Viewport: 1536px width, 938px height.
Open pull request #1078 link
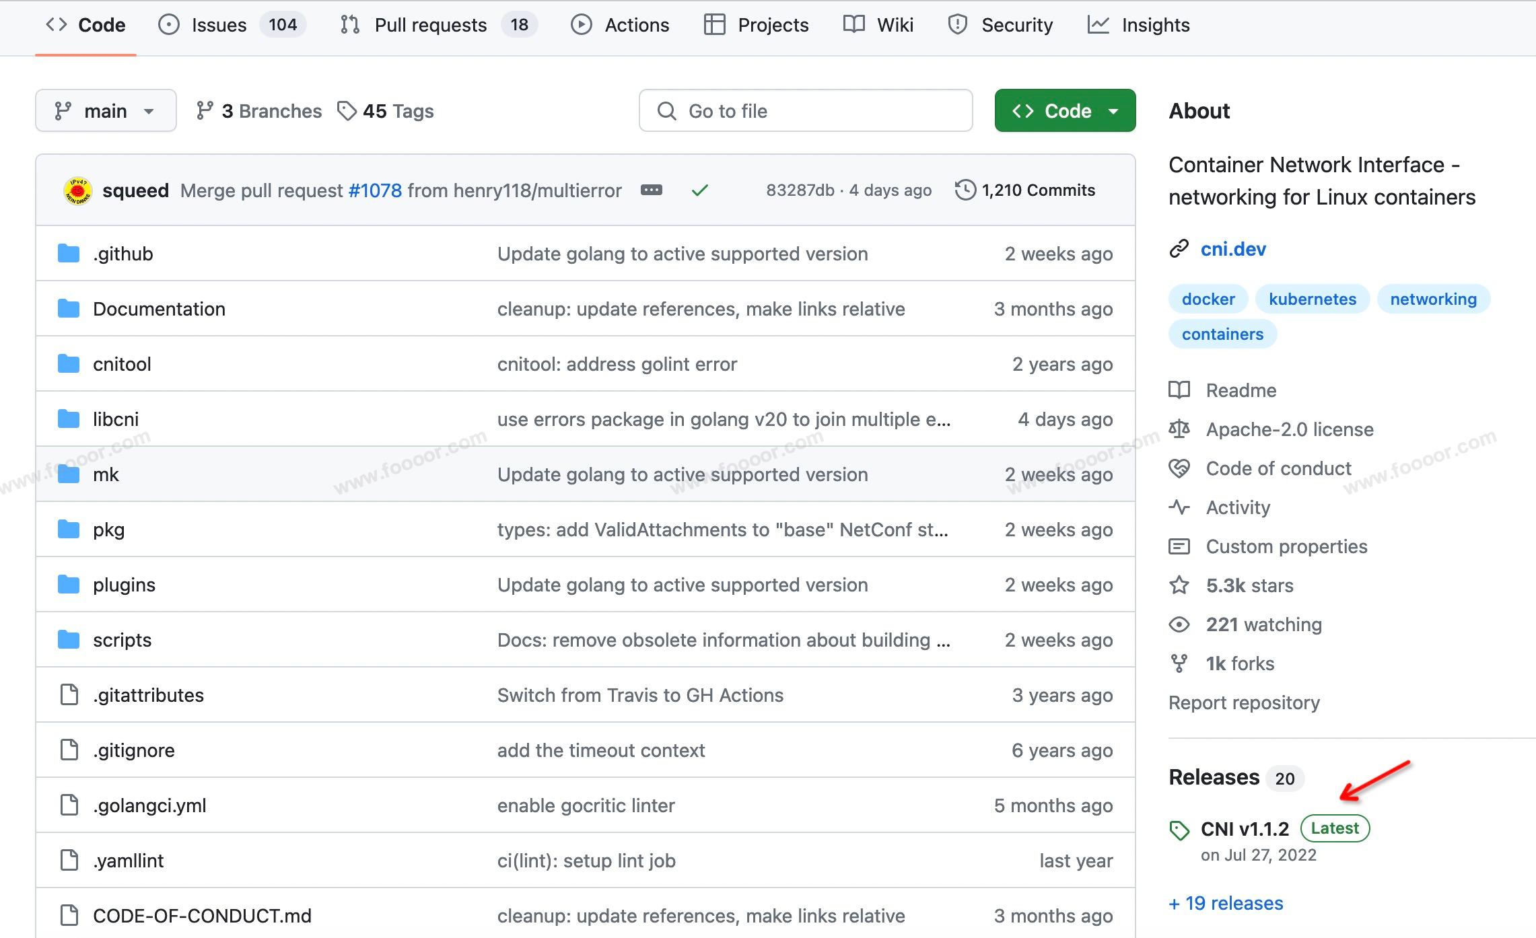tap(375, 190)
